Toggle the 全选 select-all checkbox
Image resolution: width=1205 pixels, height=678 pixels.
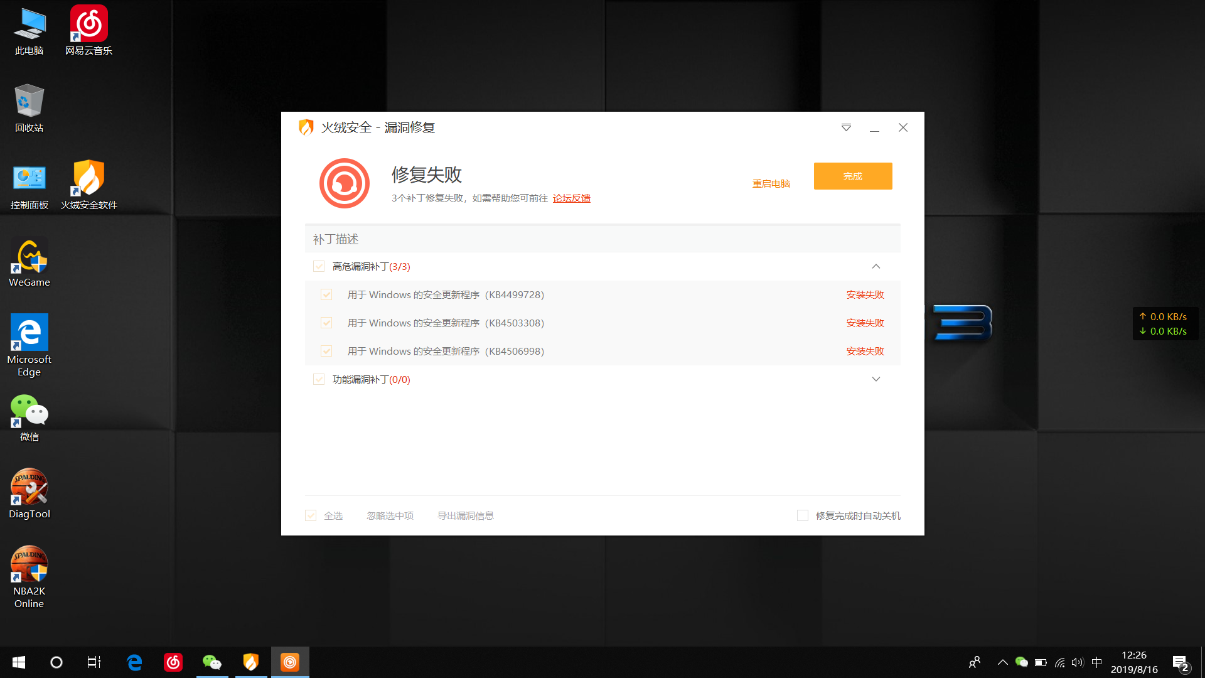[x=311, y=515]
